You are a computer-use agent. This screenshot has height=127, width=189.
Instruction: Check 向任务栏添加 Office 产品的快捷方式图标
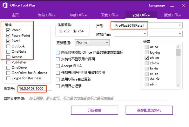pos(58,52)
